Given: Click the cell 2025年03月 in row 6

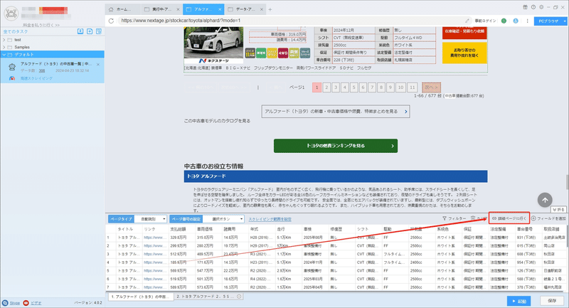Looking at the screenshot, I should click(x=314, y=279).
